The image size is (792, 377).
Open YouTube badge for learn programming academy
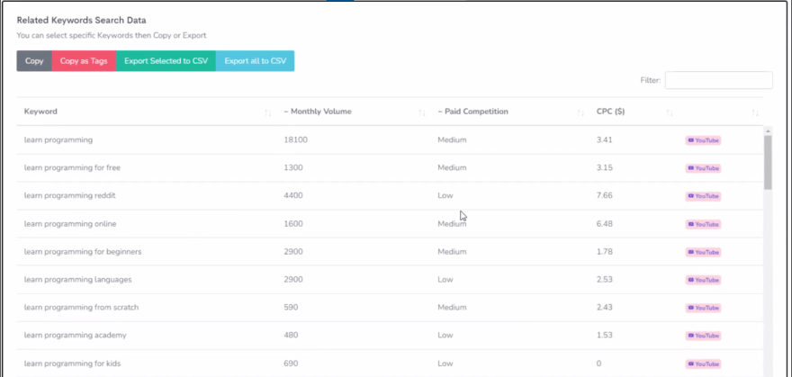pos(703,336)
